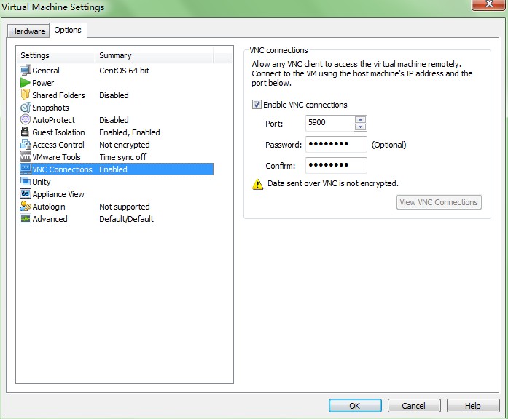The width and height of the screenshot is (508, 419).
Task: Click into the Password field
Action: pyautogui.click(x=336, y=144)
